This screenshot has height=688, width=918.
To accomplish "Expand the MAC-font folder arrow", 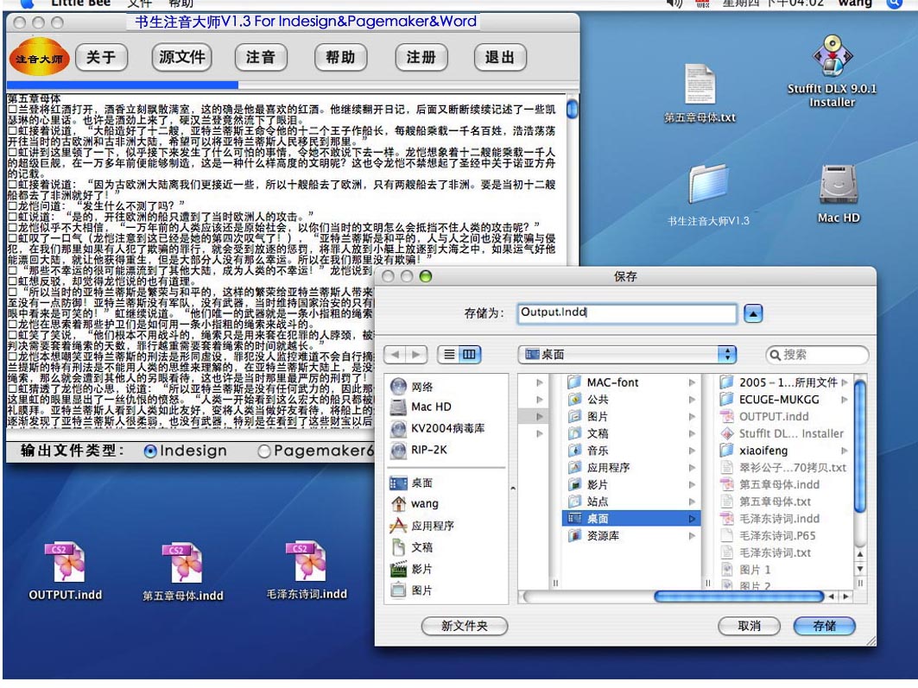I will pos(692,382).
